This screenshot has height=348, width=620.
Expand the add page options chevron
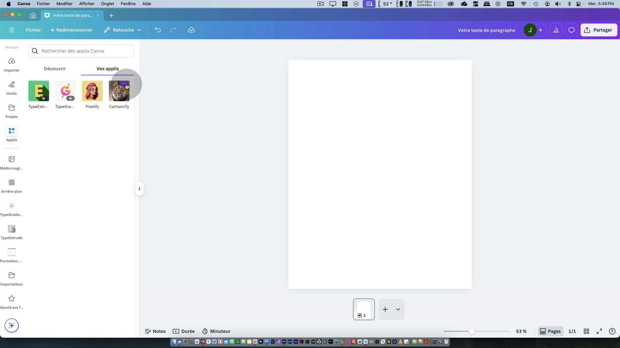tap(398, 309)
